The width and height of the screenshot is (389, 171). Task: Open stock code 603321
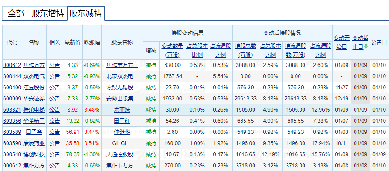click(x=12, y=110)
